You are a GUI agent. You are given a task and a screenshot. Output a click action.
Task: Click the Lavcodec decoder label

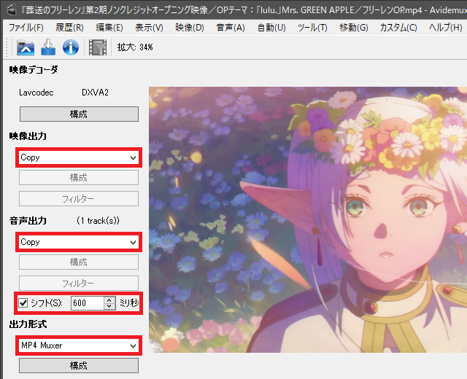click(x=36, y=93)
